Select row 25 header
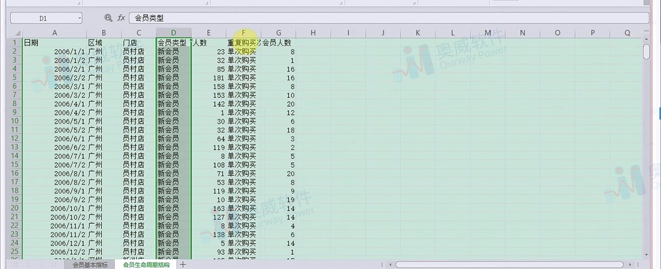This screenshot has height=269, width=661. 15,251
